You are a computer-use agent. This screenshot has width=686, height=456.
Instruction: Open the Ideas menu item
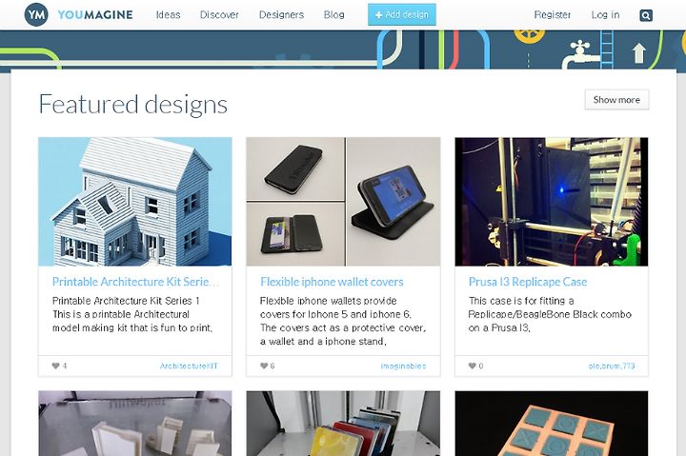tap(168, 15)
